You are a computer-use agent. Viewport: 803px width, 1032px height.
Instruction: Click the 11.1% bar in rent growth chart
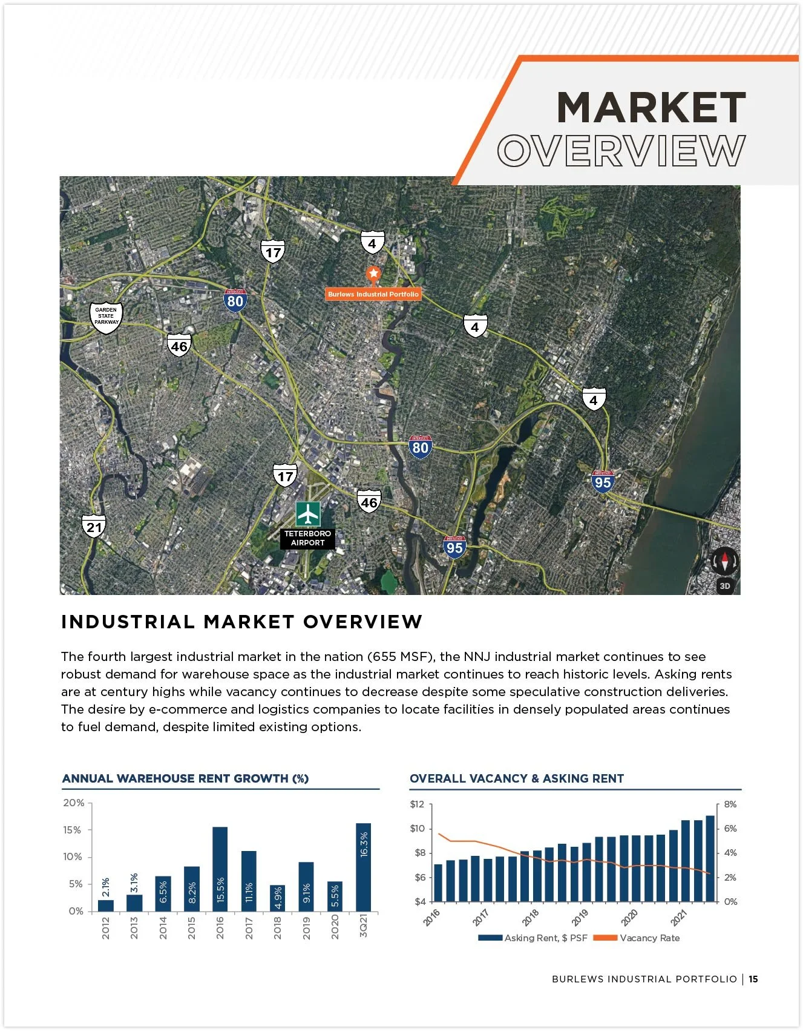(249, 881)
